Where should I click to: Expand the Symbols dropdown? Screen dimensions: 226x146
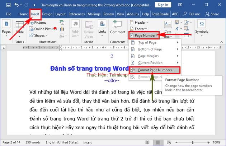tap(202, 28)
